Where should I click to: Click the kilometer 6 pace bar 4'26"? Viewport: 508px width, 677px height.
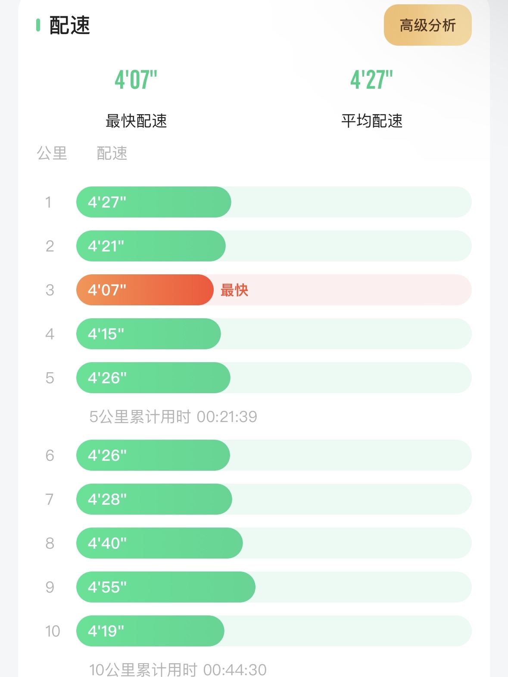pos(153,455)
